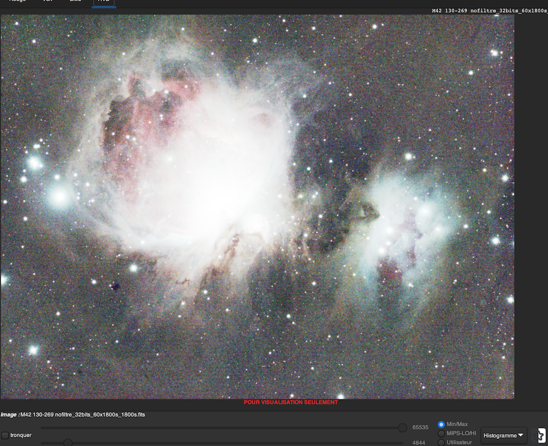This screenshot has height=446, width=548.
Task: Open the Bleu channel tab
Action: pos(75,2)
